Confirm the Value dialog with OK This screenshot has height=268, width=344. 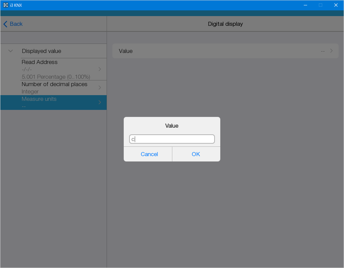point(196,154)
